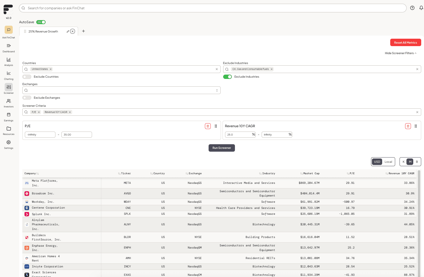Open the Investors sidebar icon
The width and height of the screenshot is (424, 277).
point(9,101)
